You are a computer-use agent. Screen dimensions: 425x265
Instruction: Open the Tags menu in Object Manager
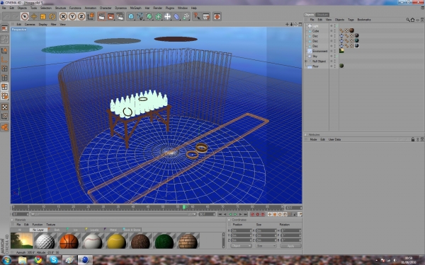(351, 20)
